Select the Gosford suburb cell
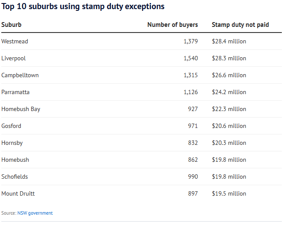 coord(11,126)
